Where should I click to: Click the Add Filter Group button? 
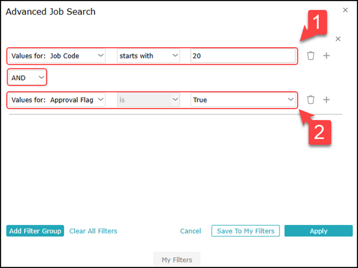[x=35, y=231]
